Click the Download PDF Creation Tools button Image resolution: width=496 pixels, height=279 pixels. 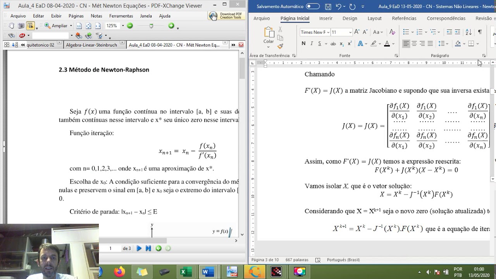coord(226,15)
